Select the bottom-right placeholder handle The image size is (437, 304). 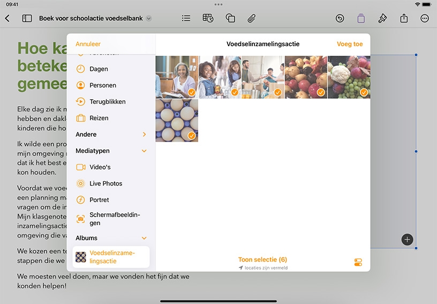pyautogui.click(x=416, y=248)
